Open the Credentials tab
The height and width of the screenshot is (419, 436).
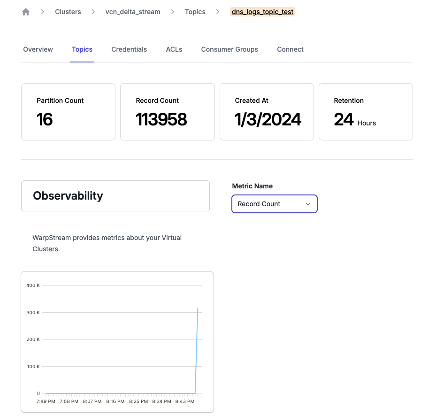[129, 49]
